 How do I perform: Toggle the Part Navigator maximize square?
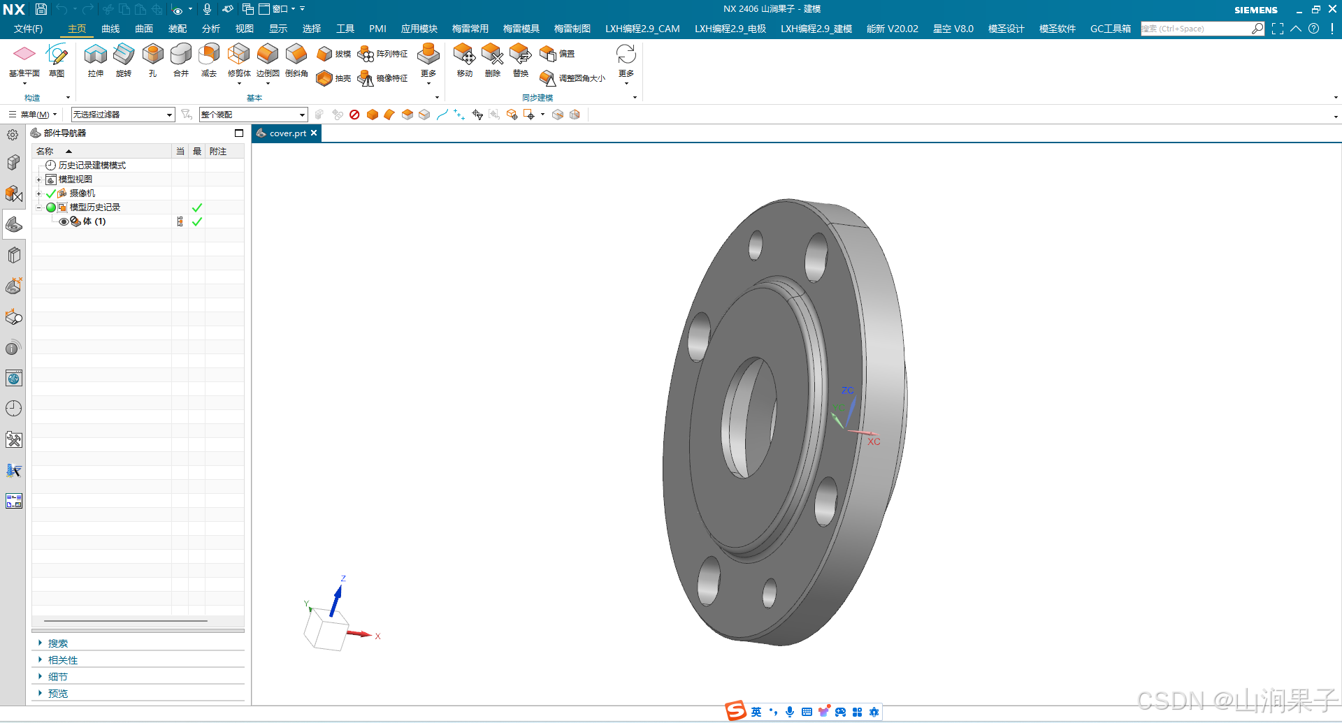click(239, 133)
